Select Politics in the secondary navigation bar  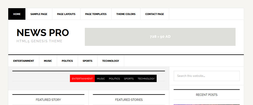[67, 61]
